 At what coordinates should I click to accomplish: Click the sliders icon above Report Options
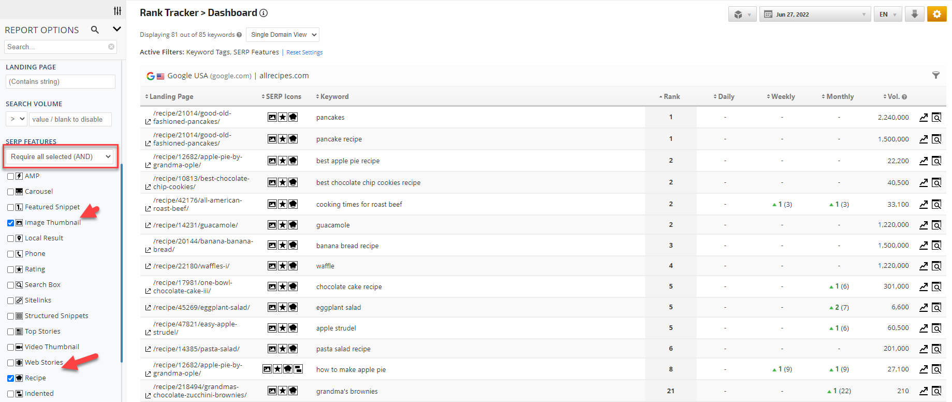118,11
